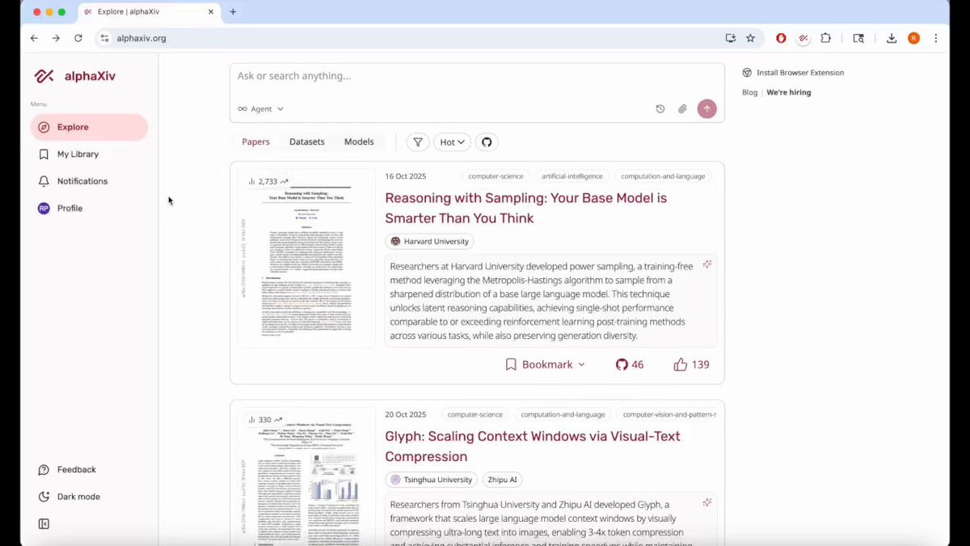Open the We're hiring link
970x546 pixels.
(789, 92)
